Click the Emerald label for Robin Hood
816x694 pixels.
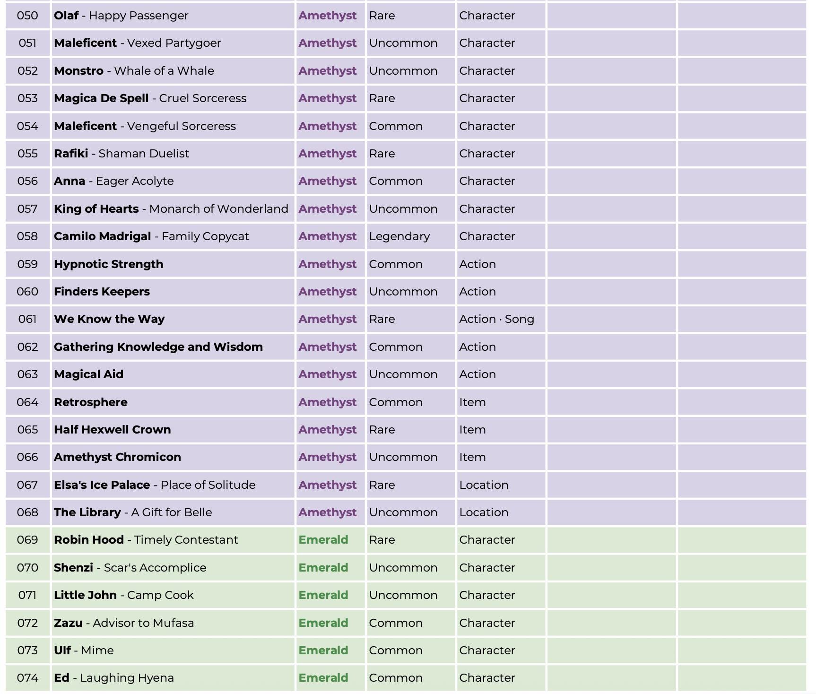323,540
